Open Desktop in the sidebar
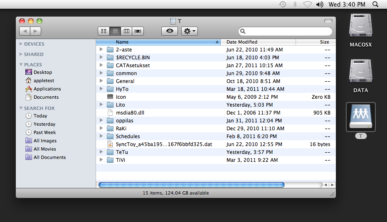The width and height of the screenshot is (387, 222). pyautogui.click(x=39, y=72)
